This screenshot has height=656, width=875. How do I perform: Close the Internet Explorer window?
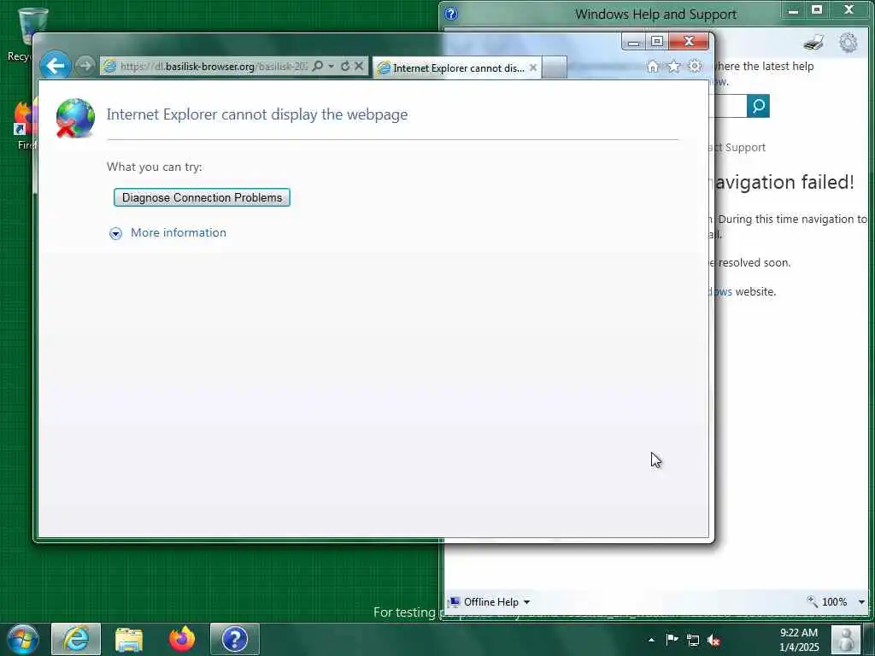[x=690, y=41]
